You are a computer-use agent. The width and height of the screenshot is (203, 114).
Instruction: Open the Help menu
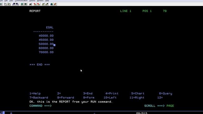point(47,1)
